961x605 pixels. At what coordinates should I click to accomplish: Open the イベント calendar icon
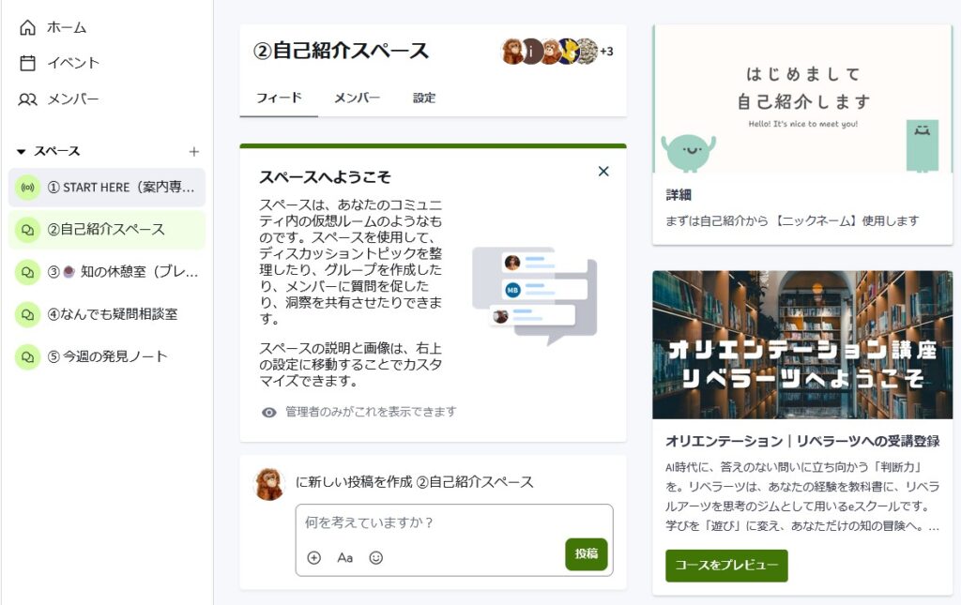point(28,63)
